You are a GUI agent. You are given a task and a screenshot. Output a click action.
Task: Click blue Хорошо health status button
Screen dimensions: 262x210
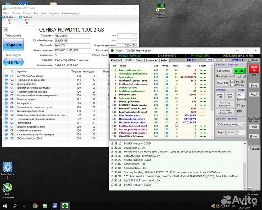click(14, 45)
